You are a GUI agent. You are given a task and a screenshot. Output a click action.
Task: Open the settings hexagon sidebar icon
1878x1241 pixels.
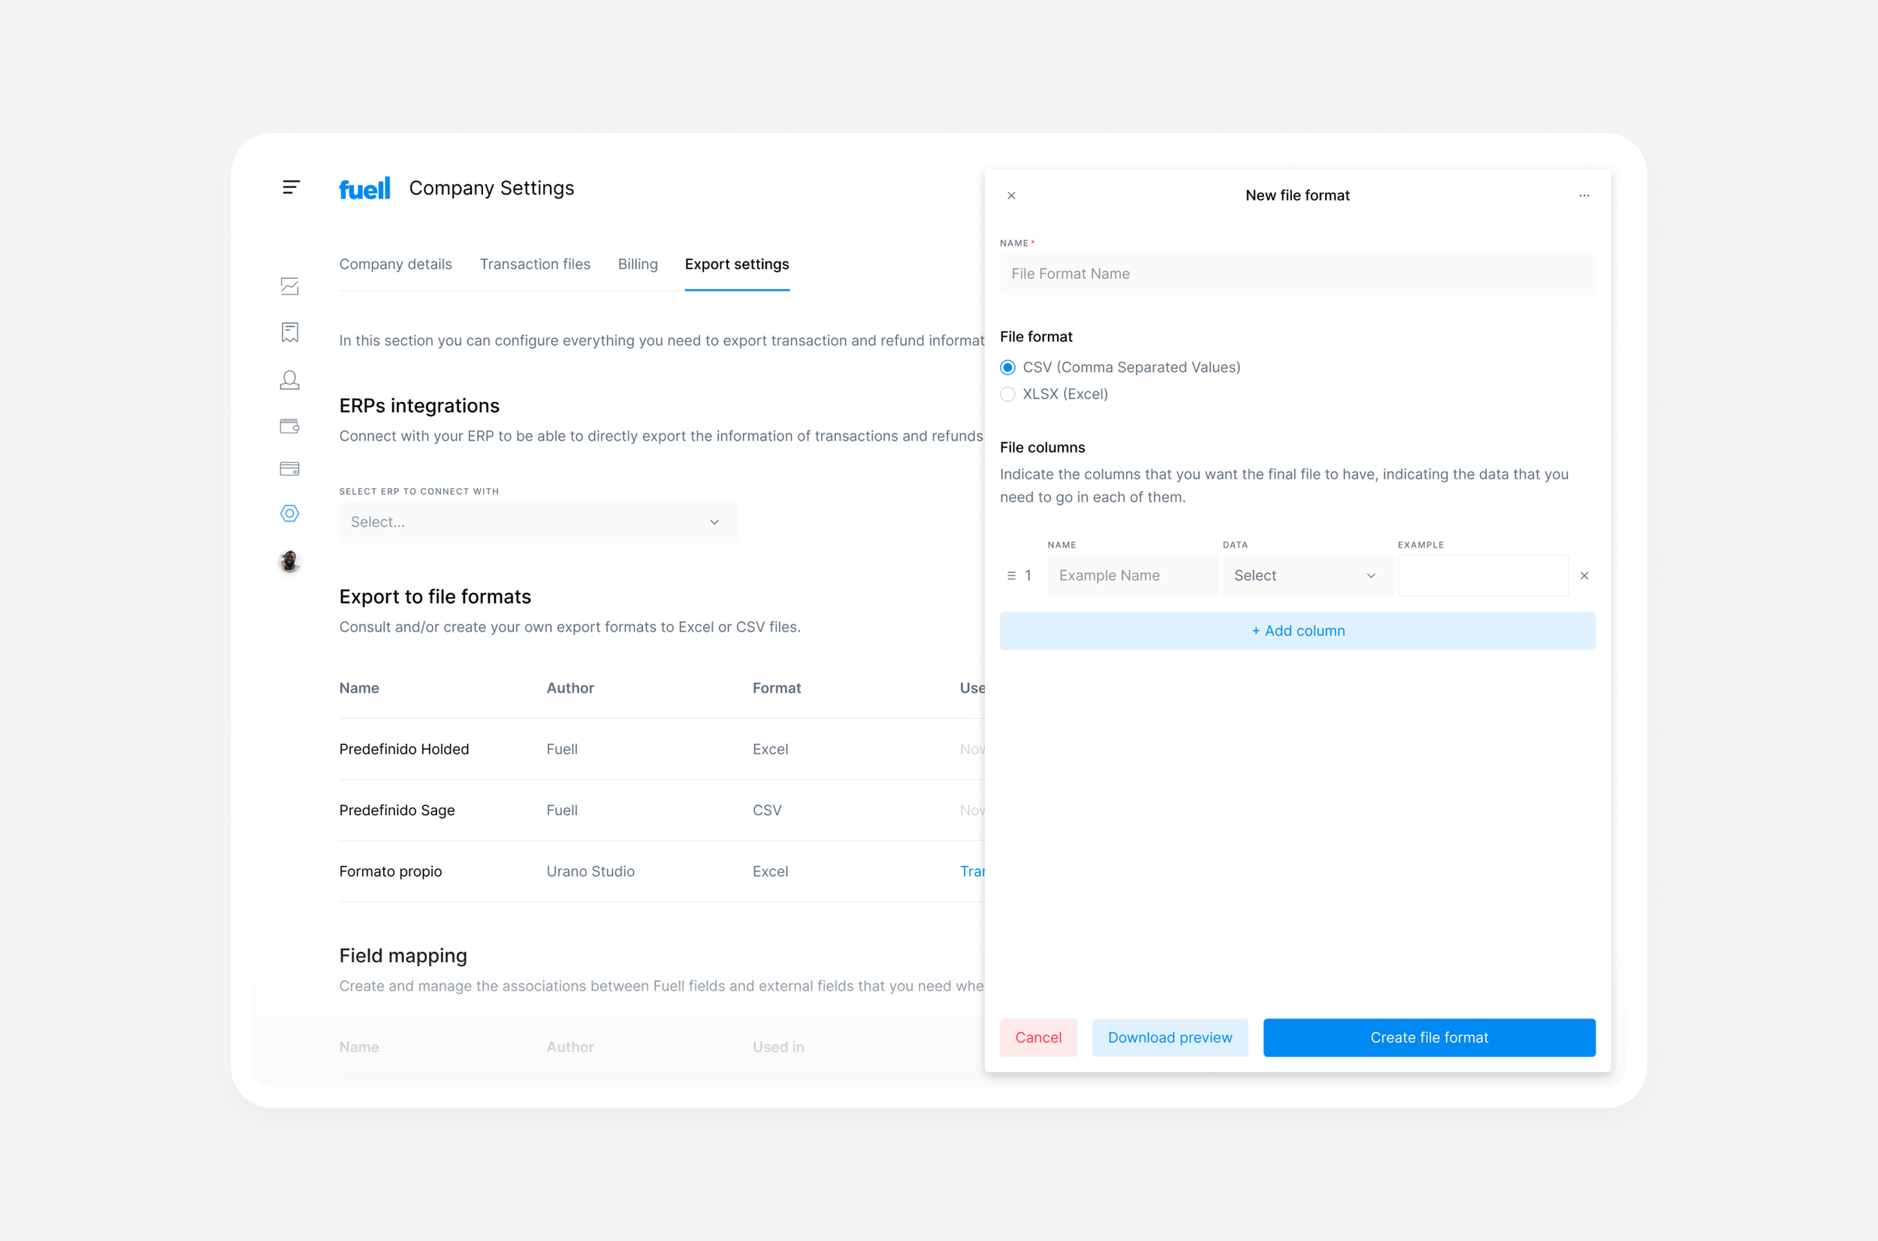[290, 514]
